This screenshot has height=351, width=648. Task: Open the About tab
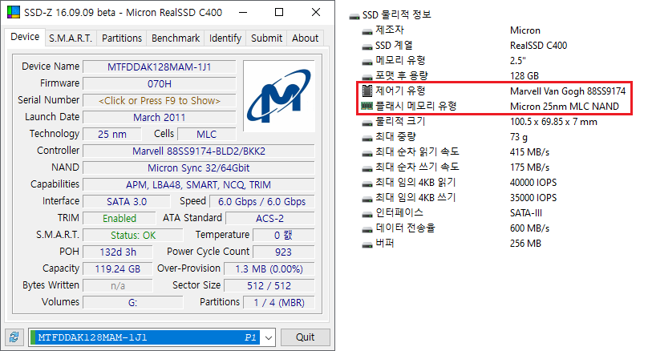pyautogui.click(x=305, y=38)
